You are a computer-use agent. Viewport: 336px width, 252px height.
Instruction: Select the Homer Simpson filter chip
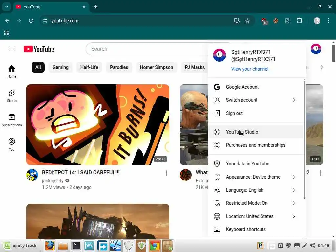(x=157, y=67)
